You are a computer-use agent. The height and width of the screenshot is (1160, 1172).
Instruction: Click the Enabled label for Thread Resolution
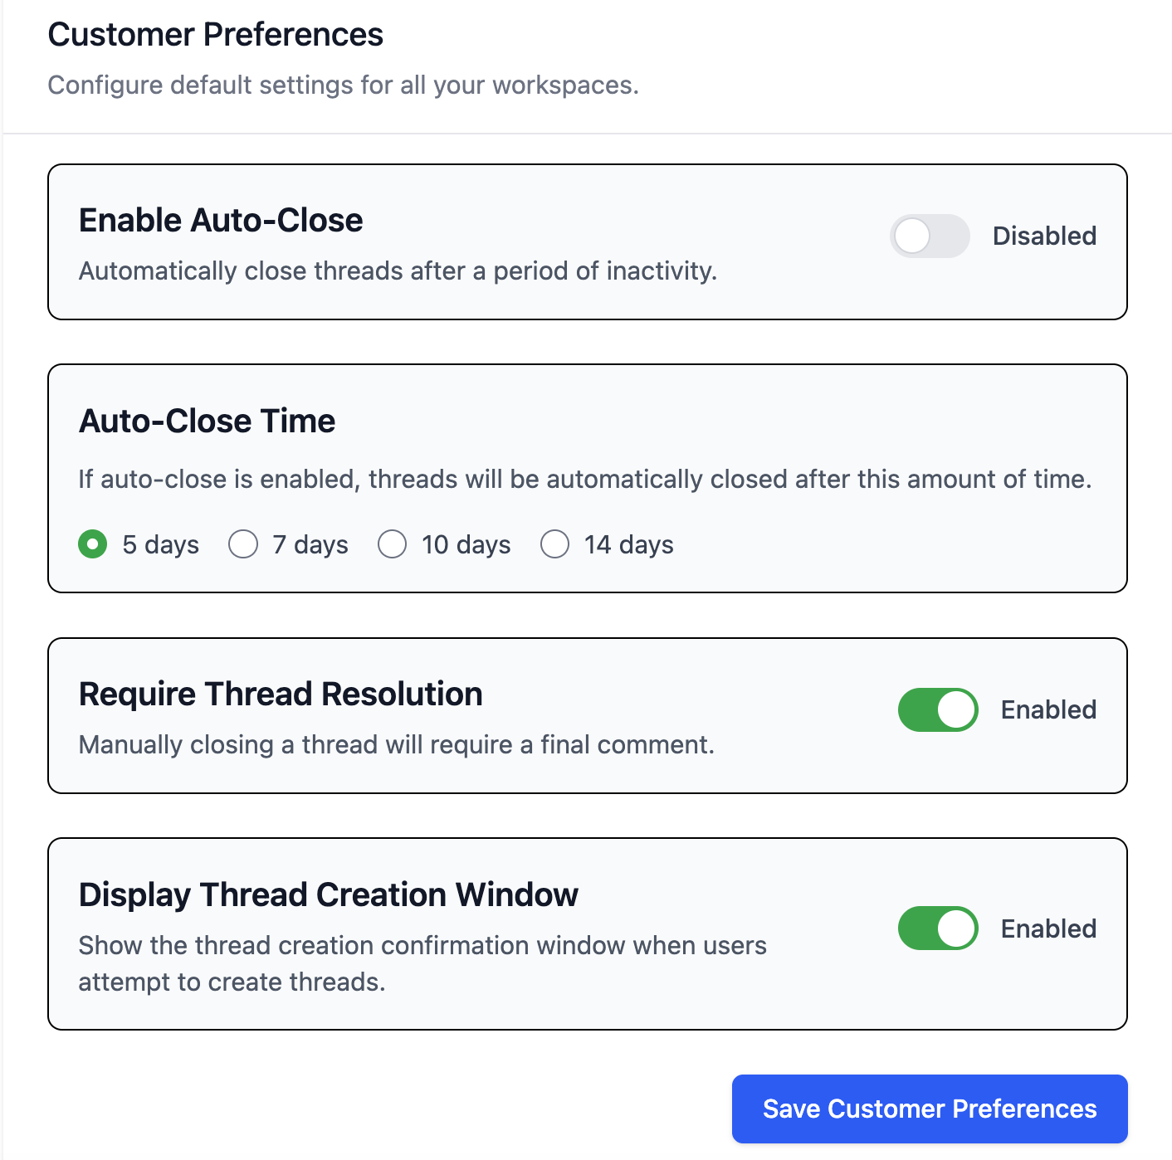click(x=1048, y=709)
